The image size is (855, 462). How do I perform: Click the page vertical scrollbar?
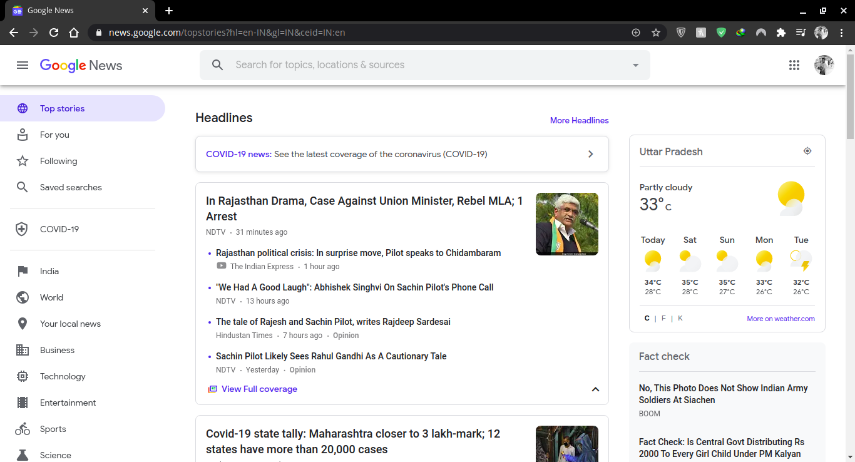tap(850, 98)
